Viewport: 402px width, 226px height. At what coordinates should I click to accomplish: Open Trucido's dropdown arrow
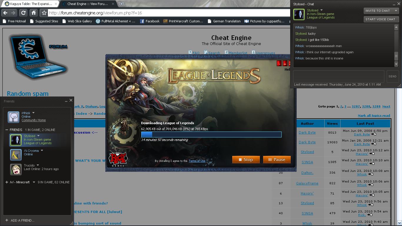point(38,165)
